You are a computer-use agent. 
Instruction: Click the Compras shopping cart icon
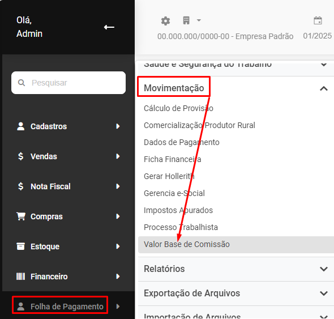pos(21,216)
